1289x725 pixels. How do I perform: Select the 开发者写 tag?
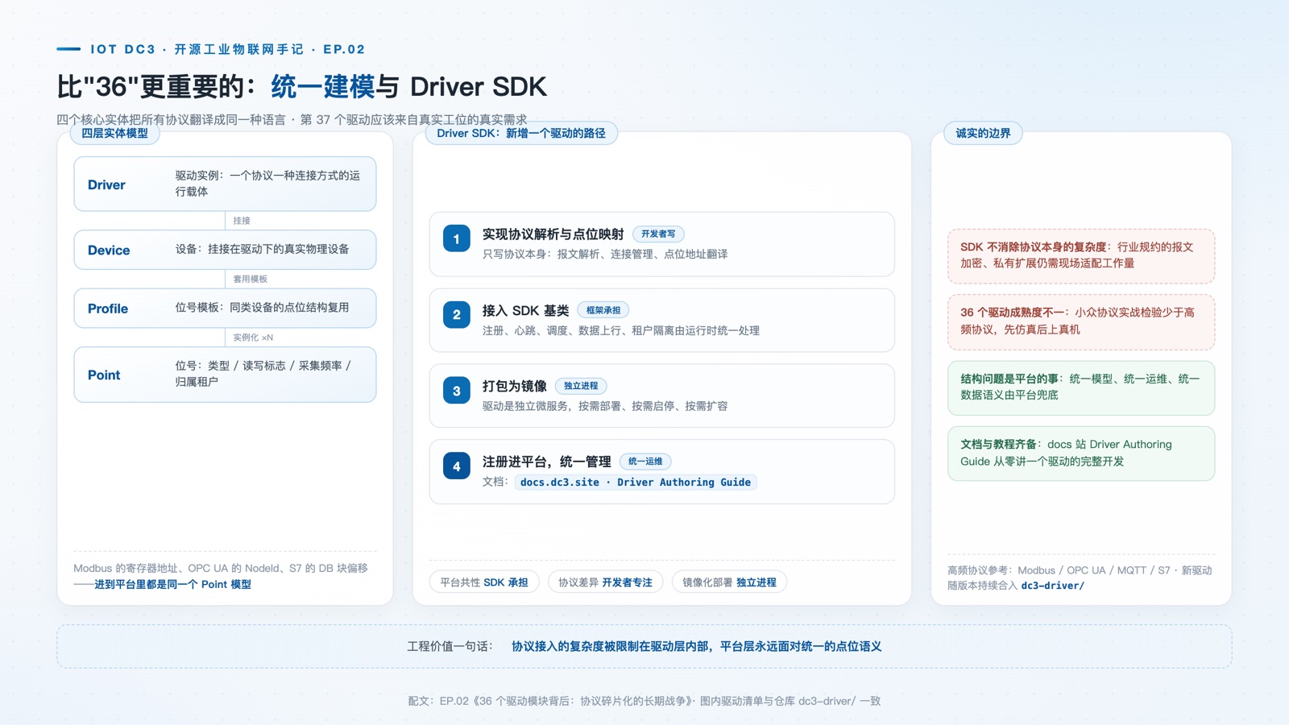point(658,234)
